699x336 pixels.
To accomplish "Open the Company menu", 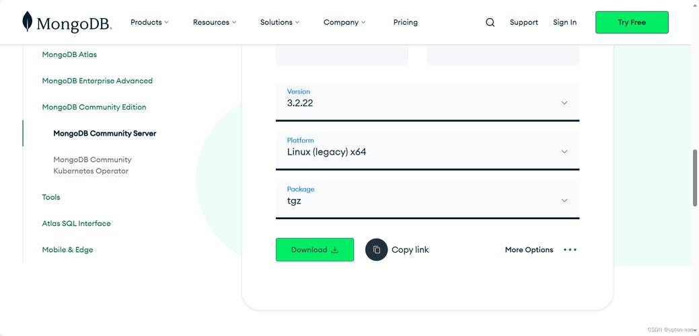I will click(x=344, y=22).
